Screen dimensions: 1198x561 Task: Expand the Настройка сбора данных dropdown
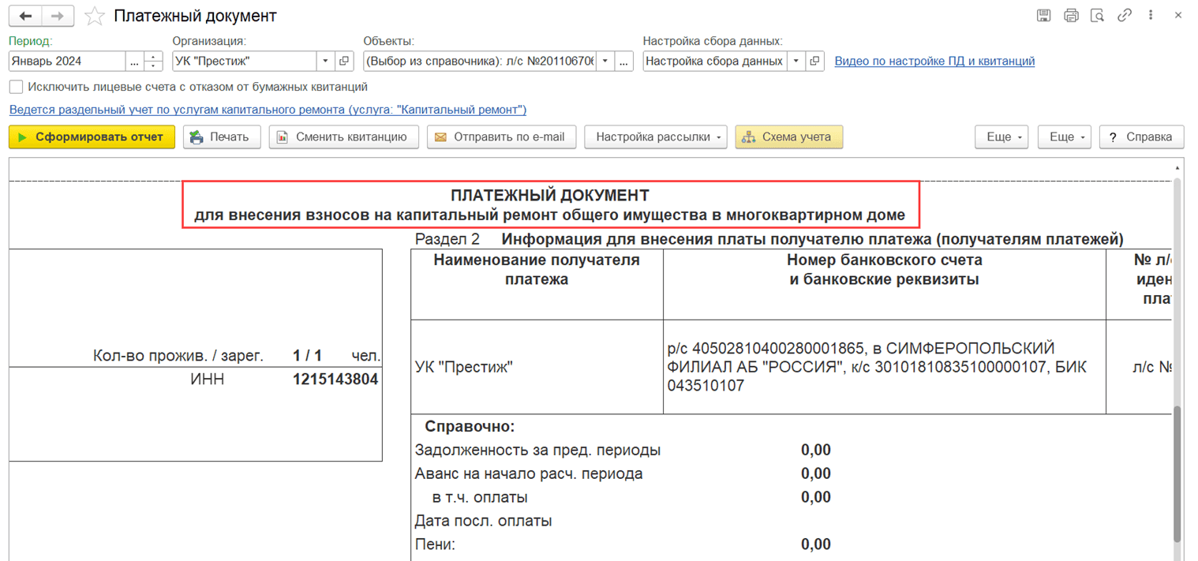click(796, 61)
